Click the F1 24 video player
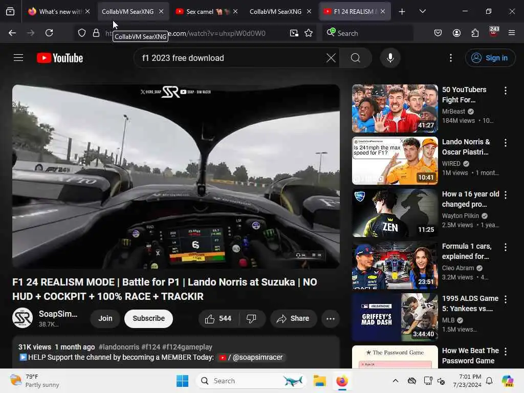Image resolution: width=524 pixels, height=393 pixels. (176, 177)
